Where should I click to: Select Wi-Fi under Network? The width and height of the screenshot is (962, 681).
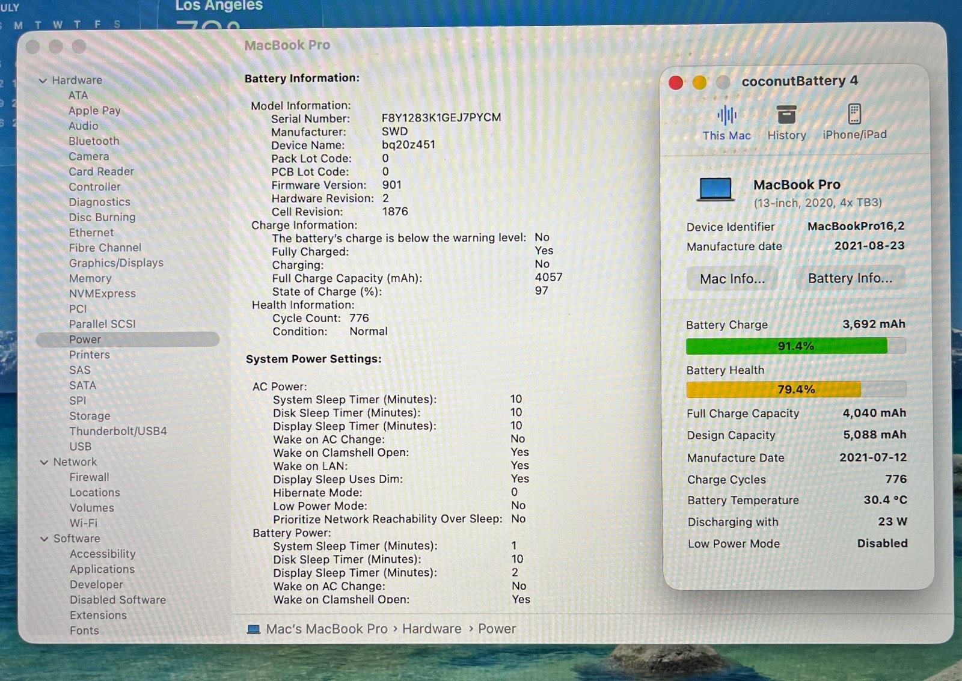click(83, 524)
